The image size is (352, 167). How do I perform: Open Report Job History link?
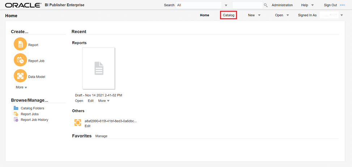point(35,119)
